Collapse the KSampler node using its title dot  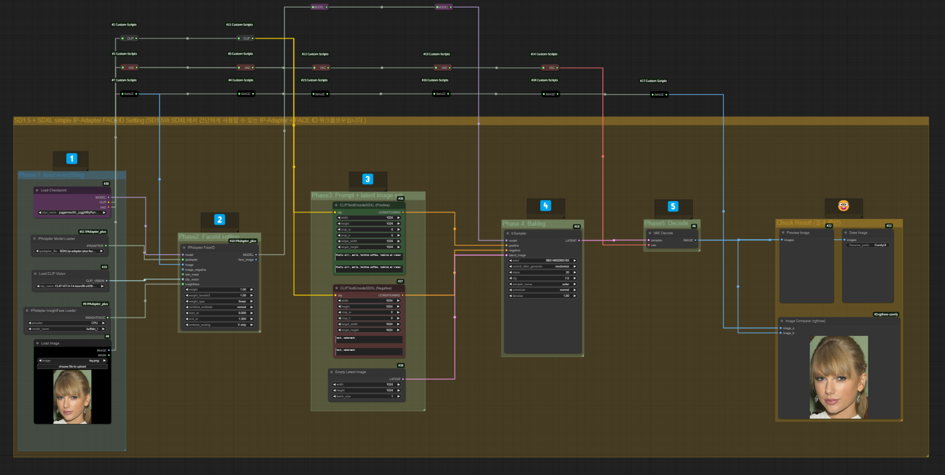507,233
